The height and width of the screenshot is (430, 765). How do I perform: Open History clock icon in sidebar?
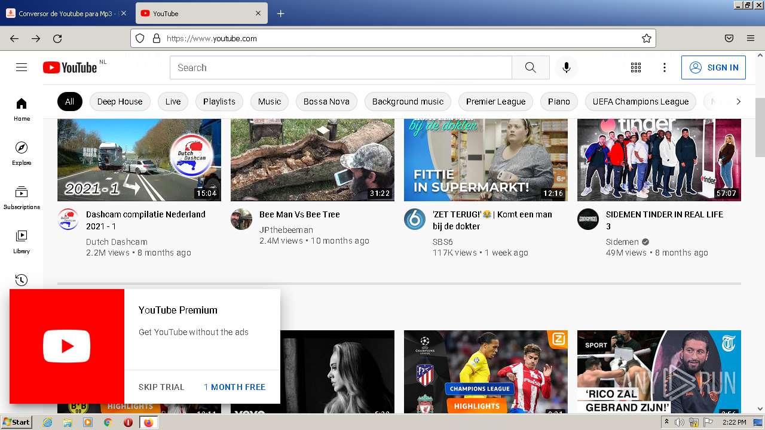pos(22,279)
